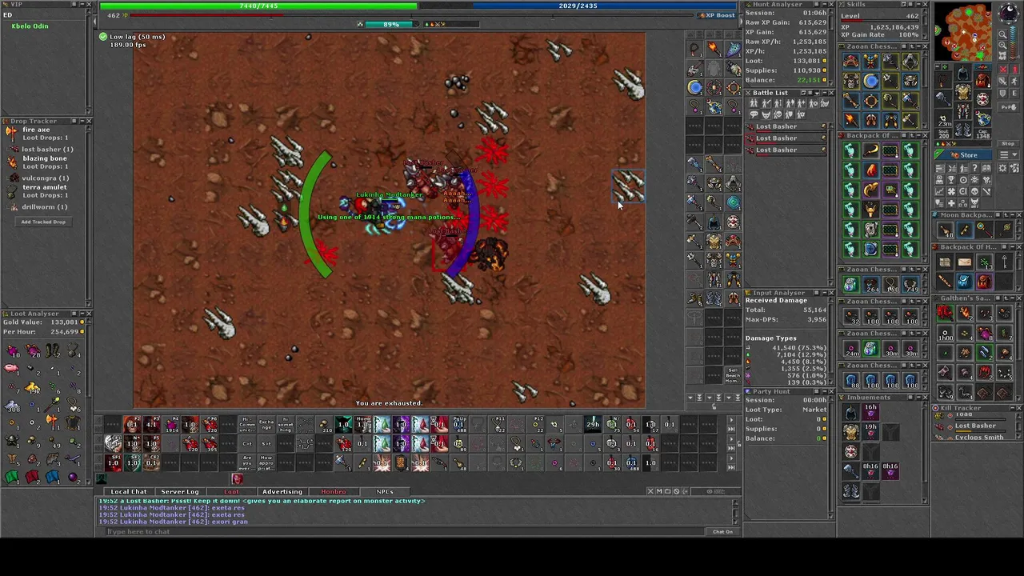Minimize the Skills panel
Screen dimensions: 1024x576
click(x=918, y=4)
